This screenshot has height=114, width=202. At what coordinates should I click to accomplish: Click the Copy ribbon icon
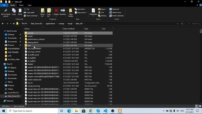click(14, 12)
